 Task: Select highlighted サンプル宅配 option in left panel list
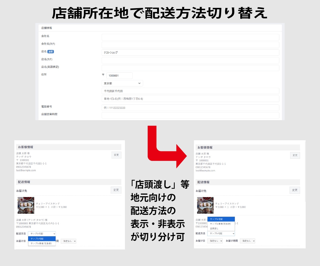pos(42,239)
